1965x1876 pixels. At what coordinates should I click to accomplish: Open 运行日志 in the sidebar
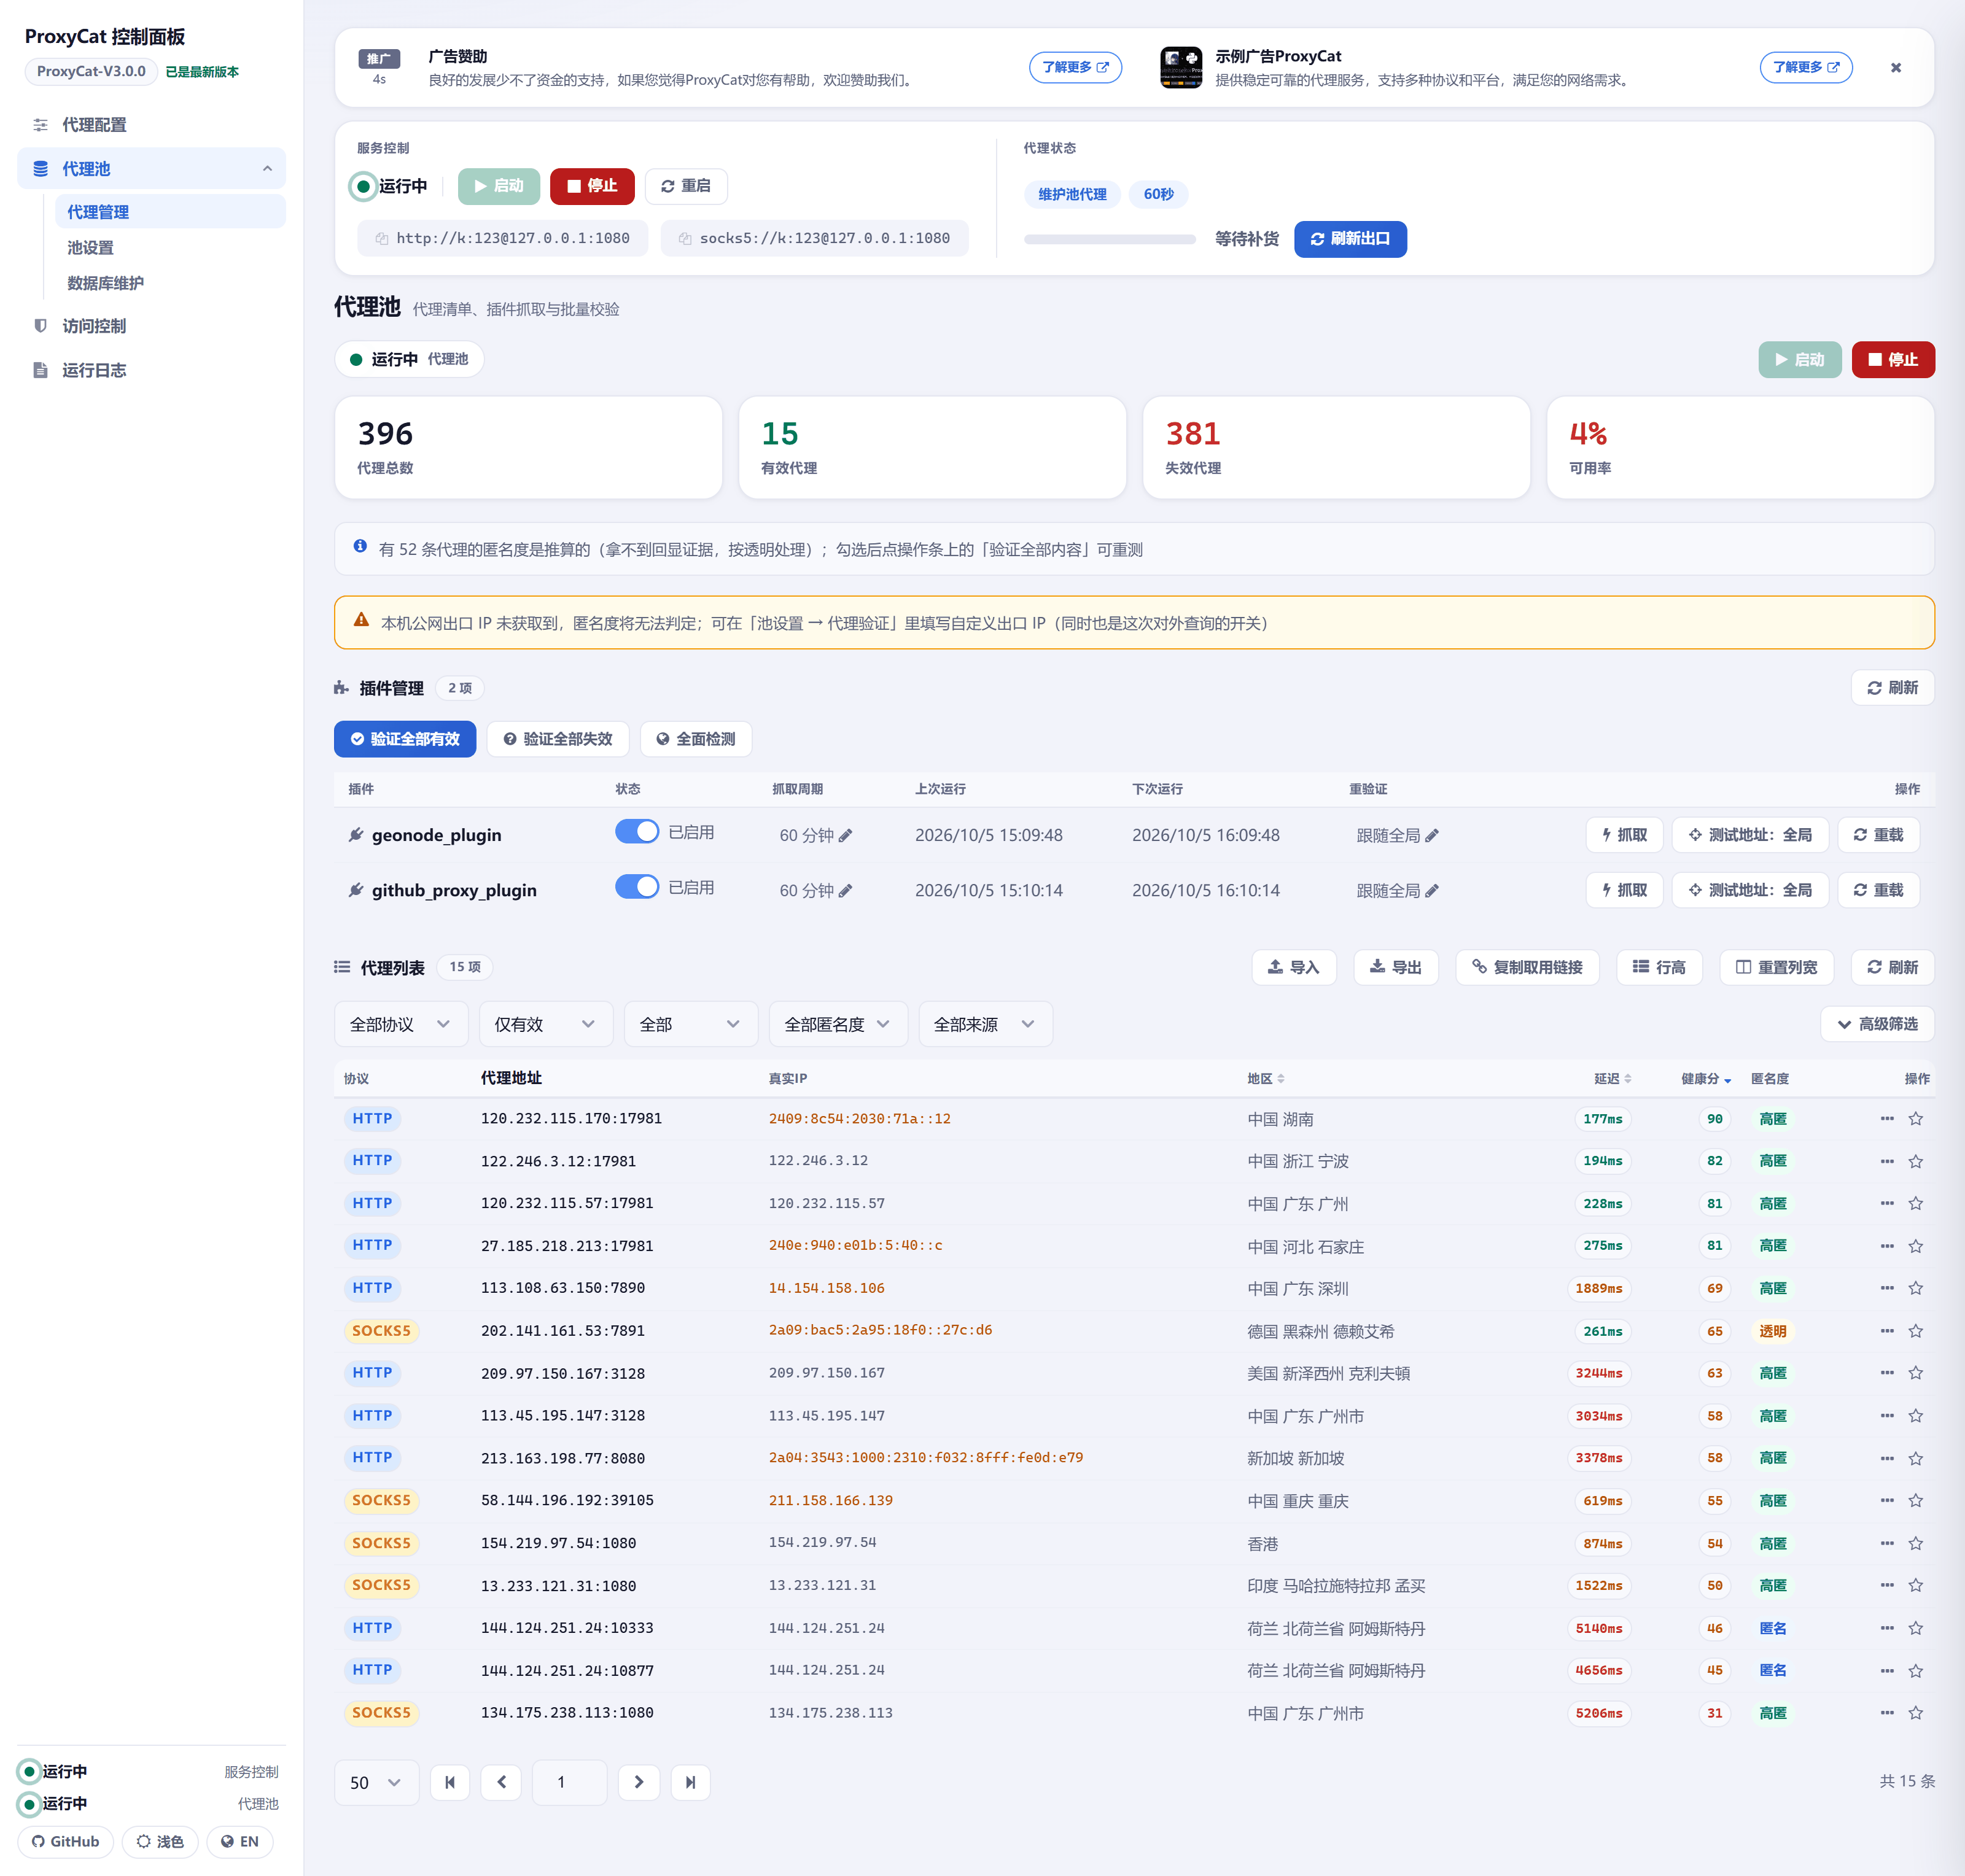coord(152,370)
